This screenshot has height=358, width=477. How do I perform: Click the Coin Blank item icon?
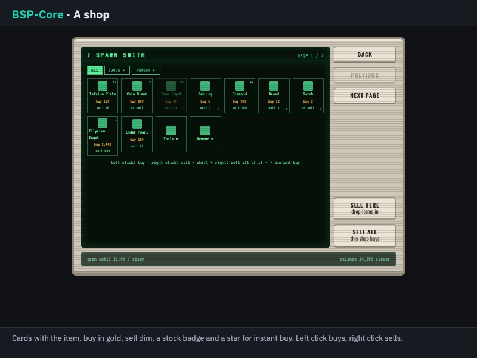tap(137, 86)
